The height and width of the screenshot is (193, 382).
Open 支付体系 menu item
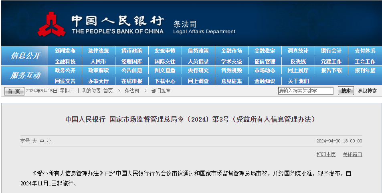(365, 51)
